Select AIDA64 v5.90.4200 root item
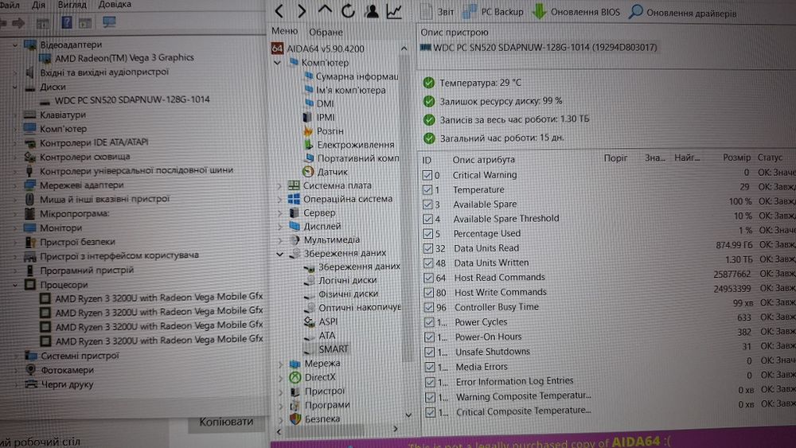796x448 pixels. point(318,49)
